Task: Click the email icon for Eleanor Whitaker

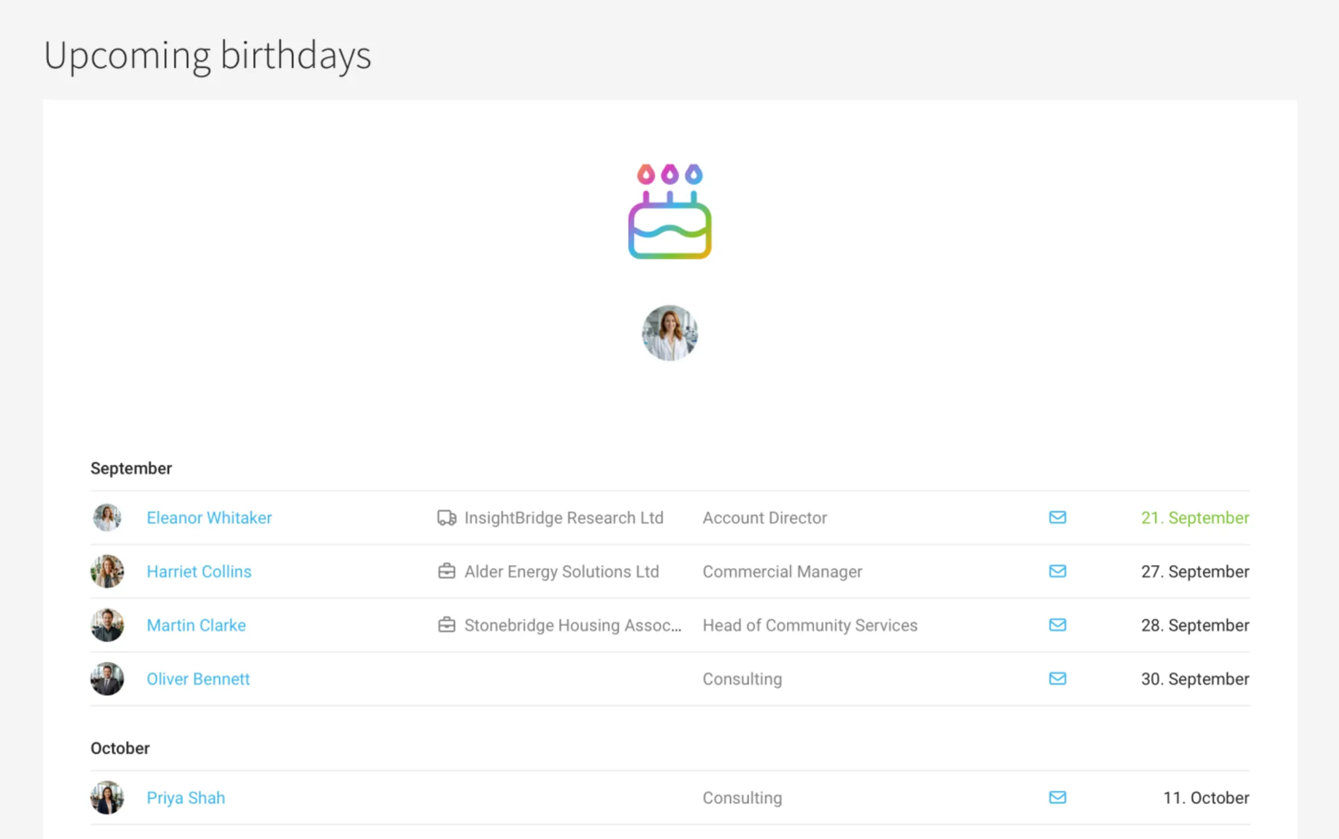Action: (1057, 517)
